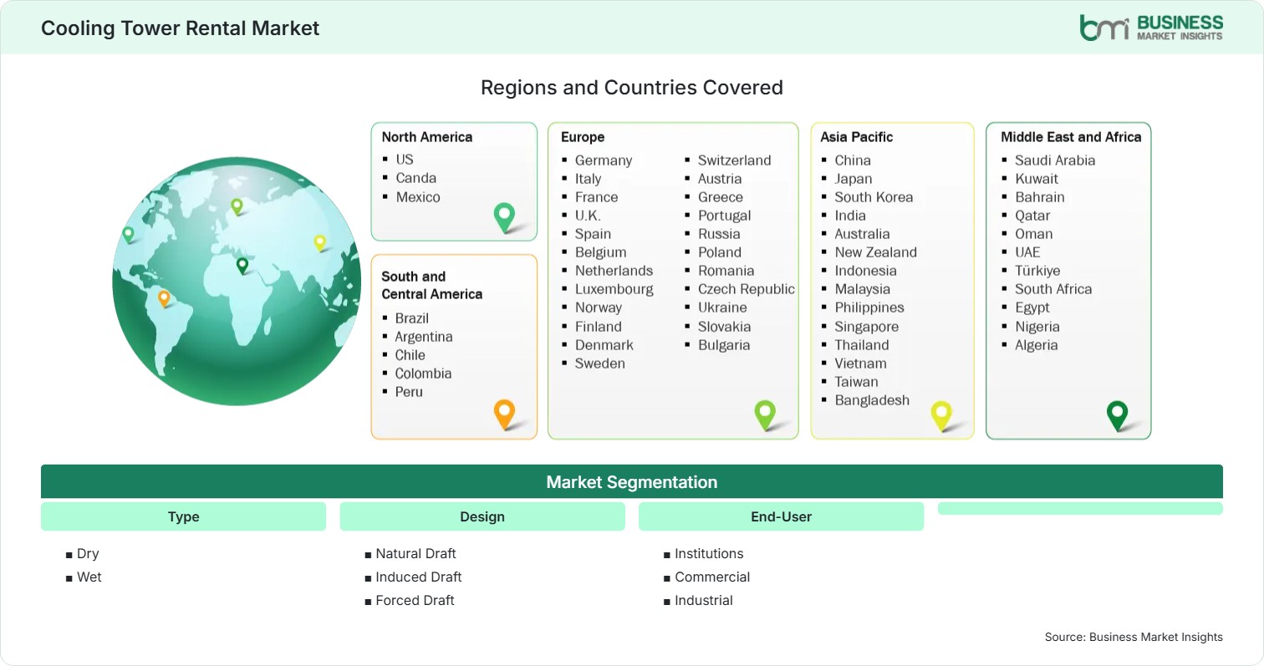Click 'South Africa' in the country list
The image size is (1264, 666).
[x=1053, y=288]
